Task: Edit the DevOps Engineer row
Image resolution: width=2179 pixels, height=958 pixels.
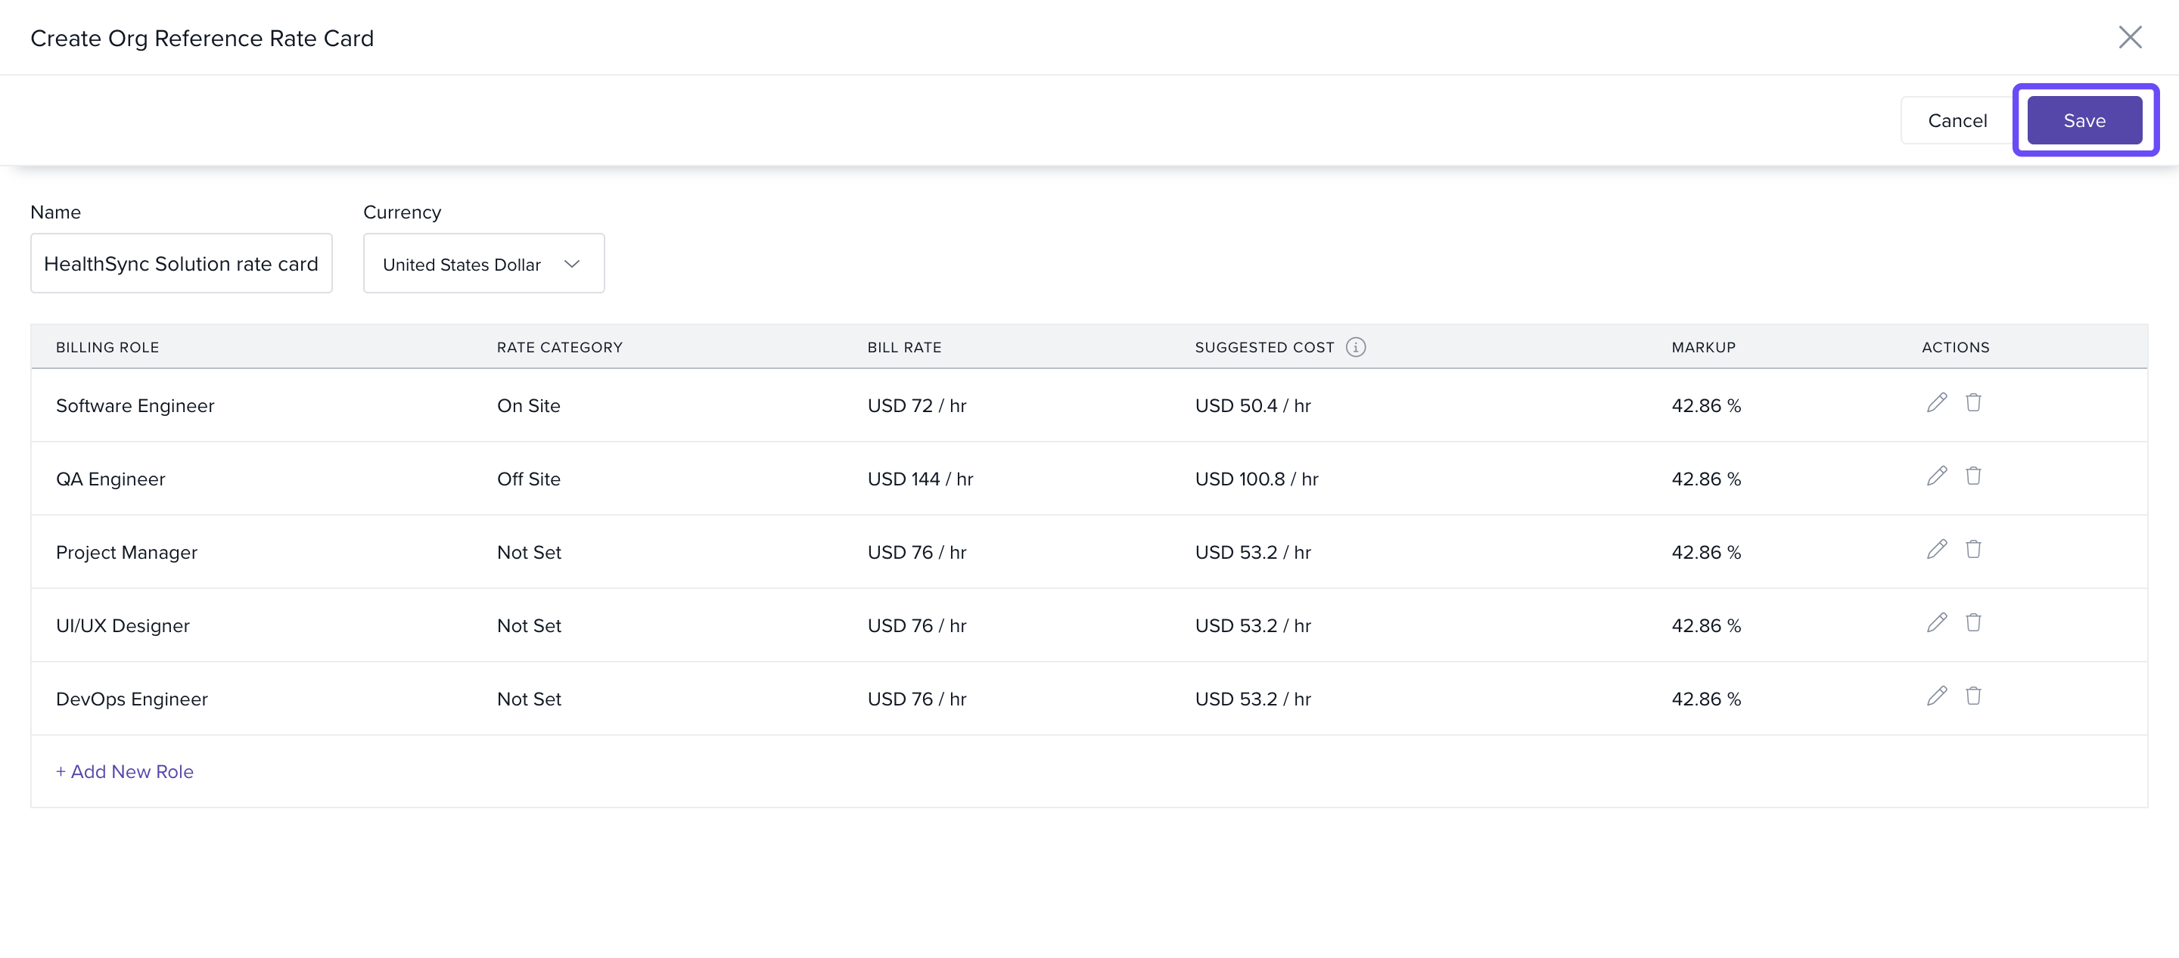Action: click(1936, 696)
